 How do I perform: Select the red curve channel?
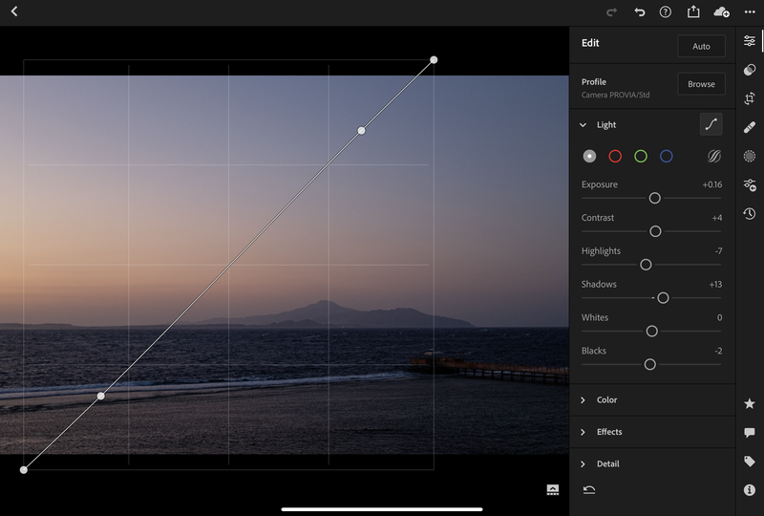click(615, 156)
